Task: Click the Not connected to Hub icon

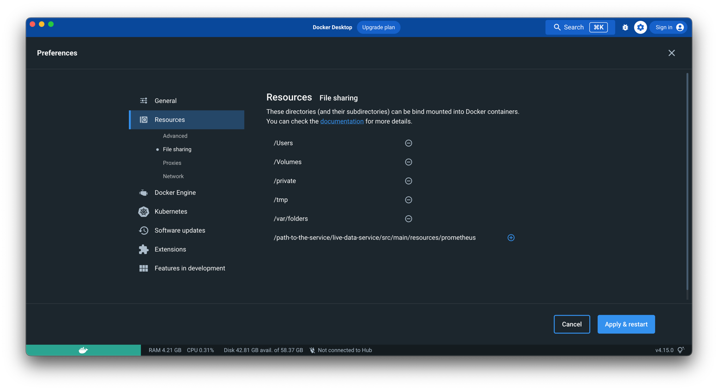Action: [312, 350]
